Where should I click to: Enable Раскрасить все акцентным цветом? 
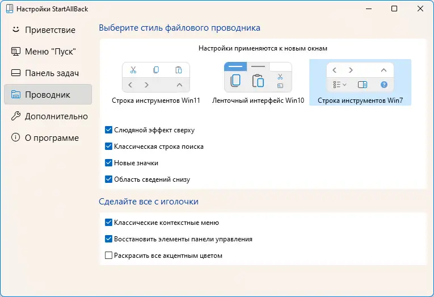[x=109, y=256]
